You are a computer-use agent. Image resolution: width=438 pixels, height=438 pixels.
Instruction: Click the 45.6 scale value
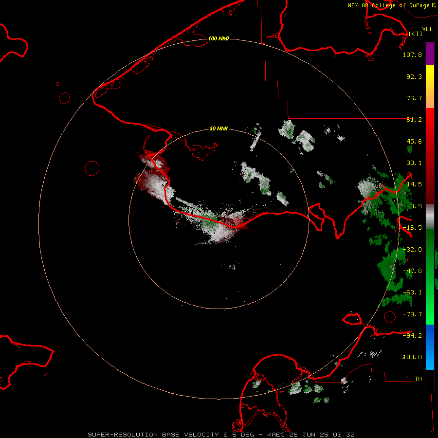(x=414, y=141)
